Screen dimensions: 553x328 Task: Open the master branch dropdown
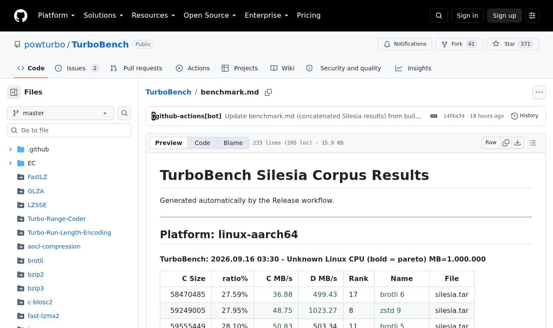click(60, 113)
